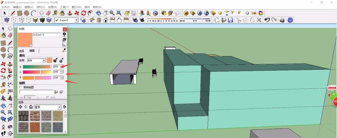Viewport: 337px width, 138px height.
Task: Open the Layer0 layer dropdown
Action: coord(76,20)
